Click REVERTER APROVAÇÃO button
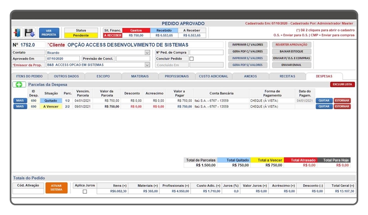 [291, 45]
